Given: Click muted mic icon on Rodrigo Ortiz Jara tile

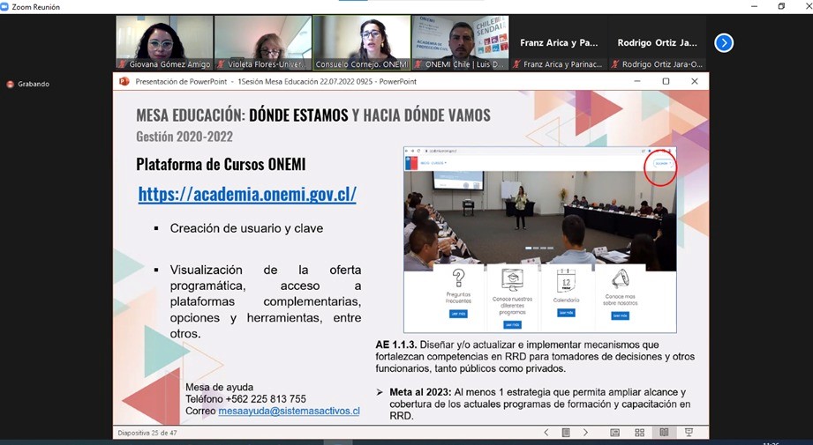Looking at the screenshot, I should click(615, 64).
